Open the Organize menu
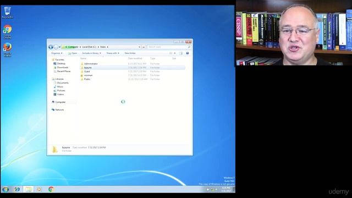Viewport: 352px width, 198px height. pyautogui.click(x=57, y=53)
